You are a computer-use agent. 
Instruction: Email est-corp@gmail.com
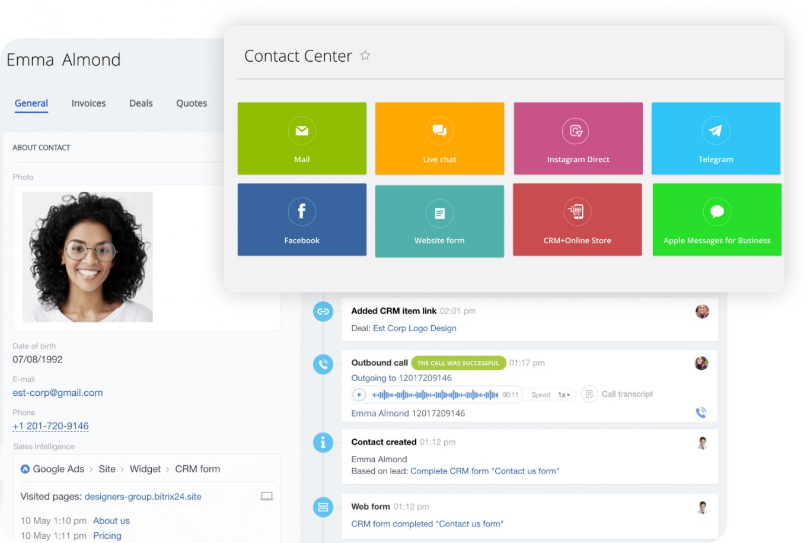tap(58, 392)
